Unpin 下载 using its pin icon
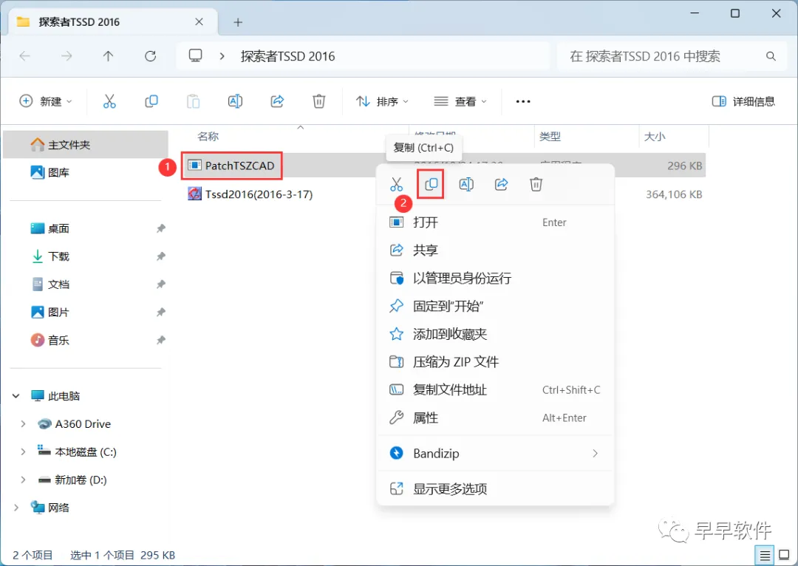This screenshot has height=566, width=798. 161,256
